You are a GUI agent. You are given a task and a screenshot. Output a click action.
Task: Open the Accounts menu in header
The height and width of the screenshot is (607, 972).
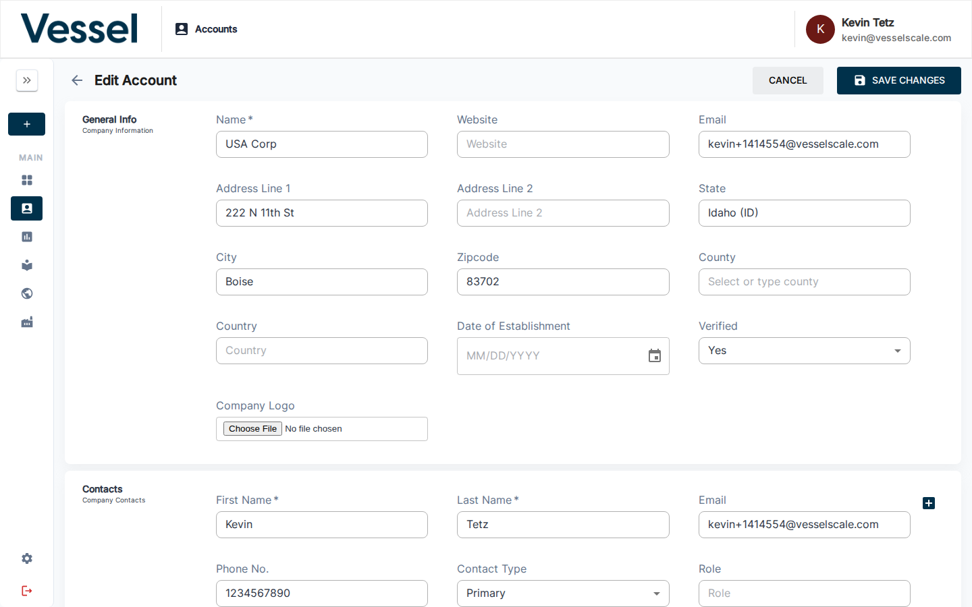207,29
